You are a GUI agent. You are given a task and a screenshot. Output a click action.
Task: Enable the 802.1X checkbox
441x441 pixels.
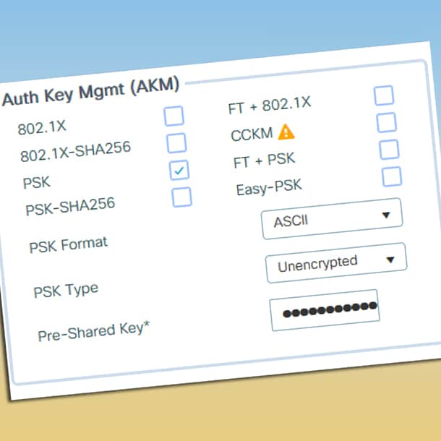pyautogui.click(x=174, y=116)
